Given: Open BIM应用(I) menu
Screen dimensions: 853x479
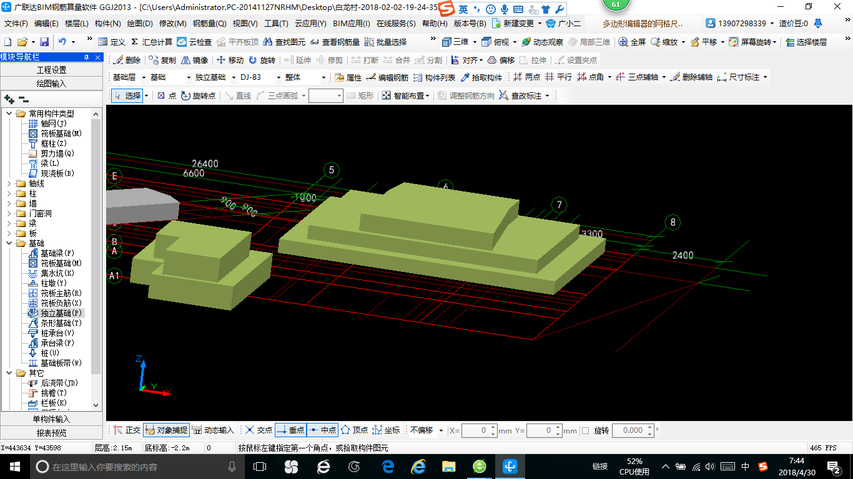Looking at the screenshot, I should (x=352, y=24).
